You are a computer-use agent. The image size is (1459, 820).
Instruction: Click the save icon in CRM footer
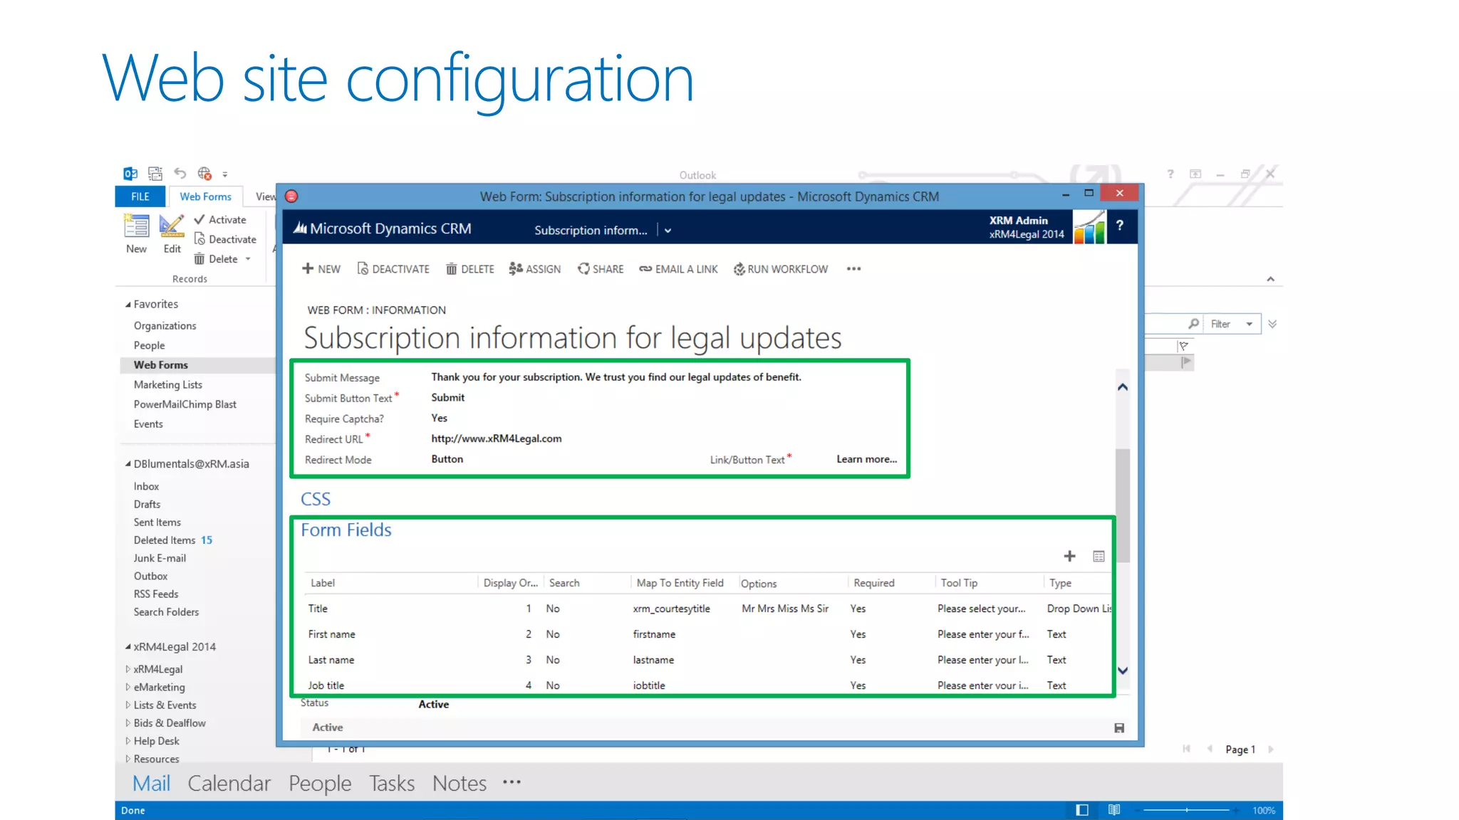click(1119, 727)
